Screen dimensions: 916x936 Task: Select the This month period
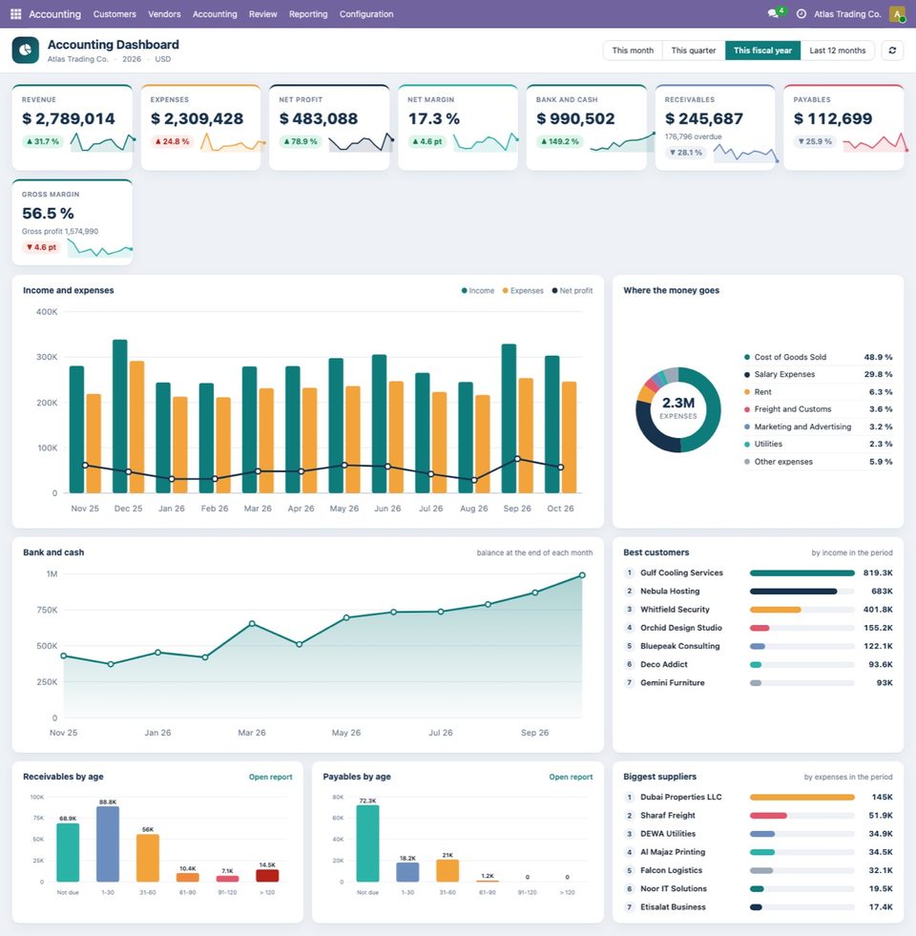[x=633, y=51]
